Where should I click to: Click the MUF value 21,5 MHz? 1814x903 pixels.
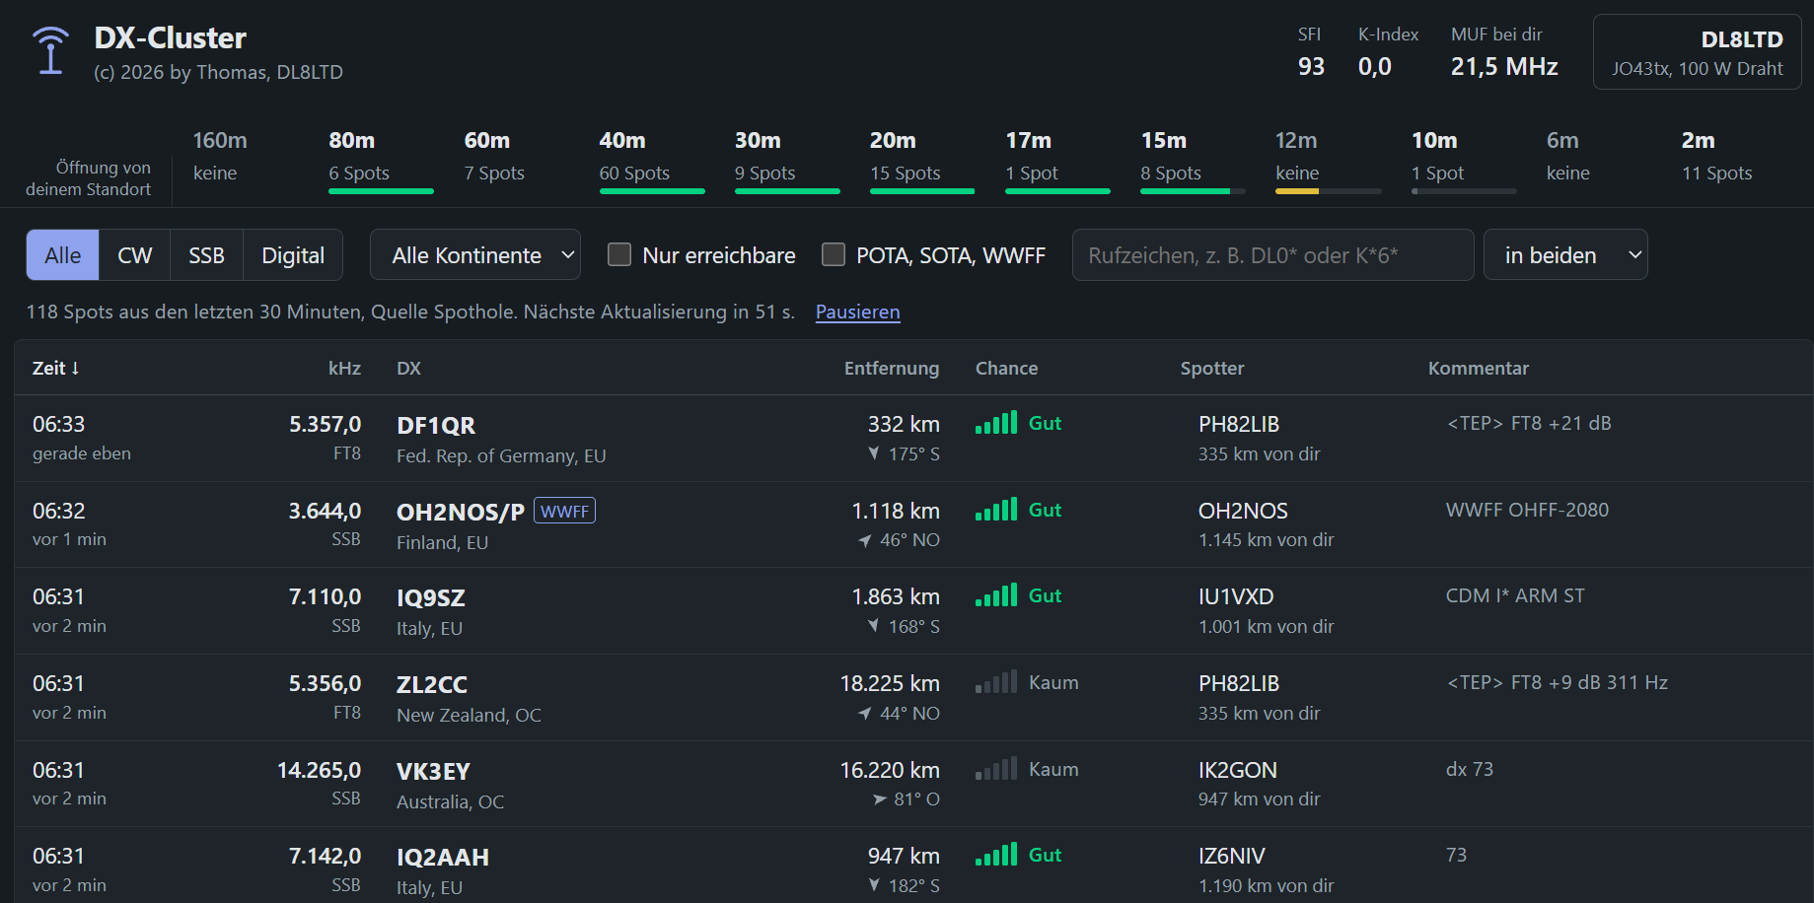click(1504, 66)
